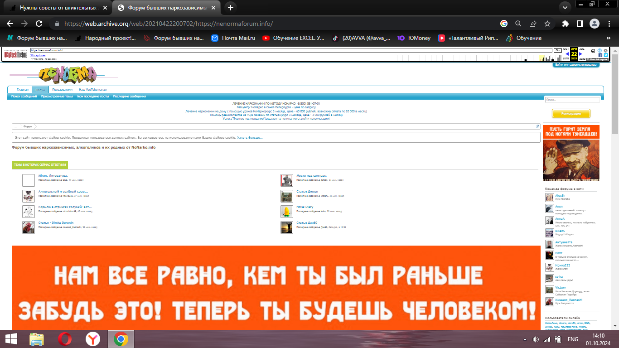Go to next capture with blue arrow
Image resolution: width=619 pixels, height=348 pixels.
click(x=580, y=54)
